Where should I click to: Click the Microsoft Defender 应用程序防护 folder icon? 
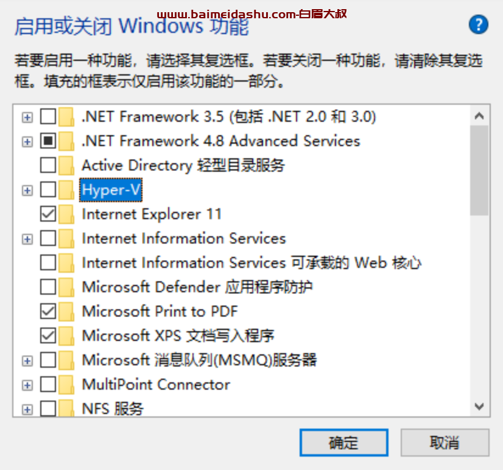pyautogui.click(x=67, y=287)
